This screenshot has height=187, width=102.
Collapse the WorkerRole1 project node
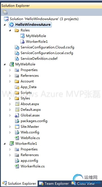click(x=5, y=144)
